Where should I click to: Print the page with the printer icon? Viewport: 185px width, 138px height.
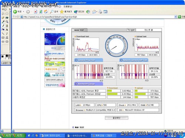click(100, 12)
